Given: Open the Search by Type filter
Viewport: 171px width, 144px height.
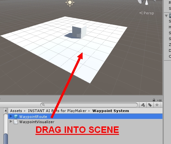Looking at the screenshot, I should tap(143, 105).
